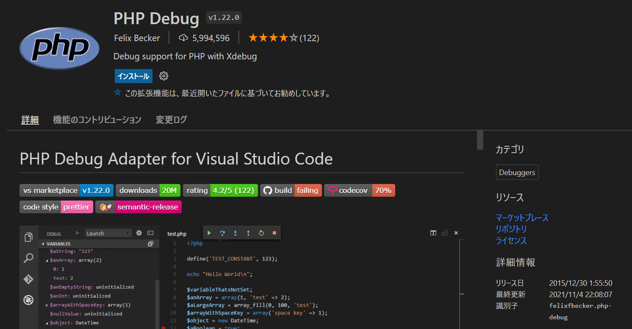Click Stop square in debug toolbar

[274, 233]
